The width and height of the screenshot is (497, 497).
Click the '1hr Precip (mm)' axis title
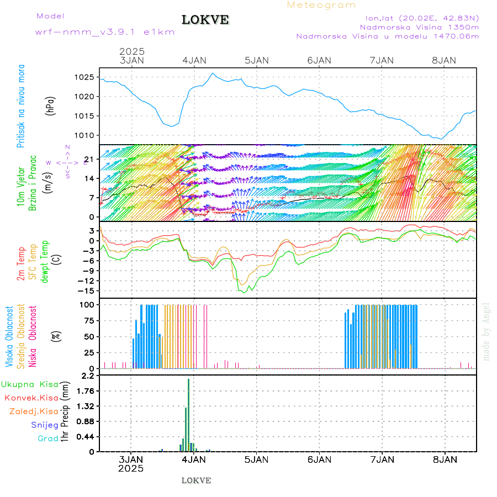tap(65, 411)
